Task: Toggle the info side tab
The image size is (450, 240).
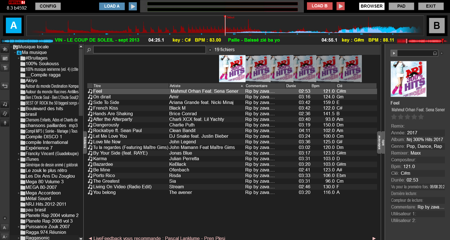Action: click(383, 142)
